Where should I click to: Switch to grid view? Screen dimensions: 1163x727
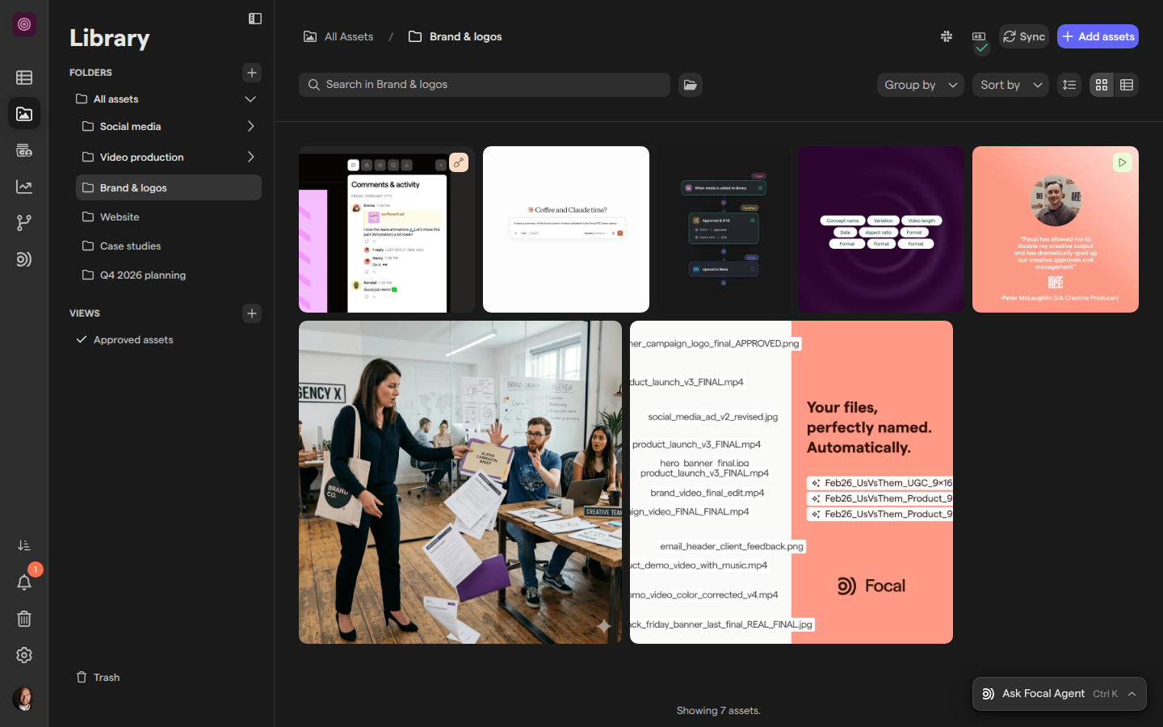pyautogui.click(x=1102, y=85)
